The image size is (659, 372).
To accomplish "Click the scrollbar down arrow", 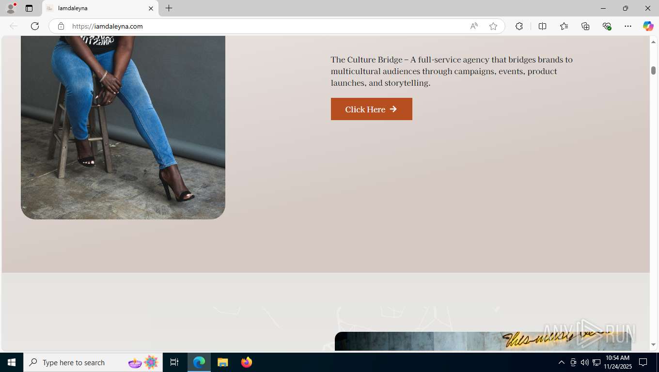I will [653, 345].
